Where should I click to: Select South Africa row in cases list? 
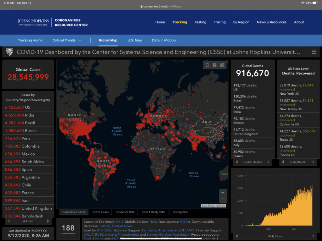click(x=28, y=162)
